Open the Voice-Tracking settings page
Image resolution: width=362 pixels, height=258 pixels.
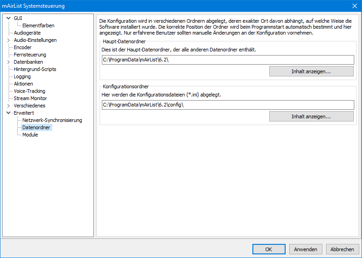click(x=29, y=91)
